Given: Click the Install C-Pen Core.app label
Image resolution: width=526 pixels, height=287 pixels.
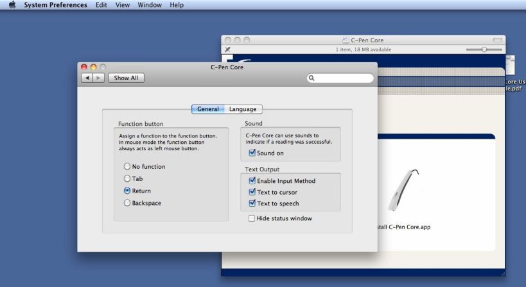Looking at the screenshot, I should tap(404, 227).
